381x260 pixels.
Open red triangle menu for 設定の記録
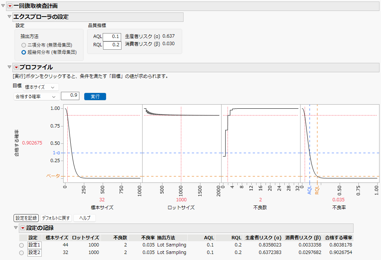(x=23, y=228)
